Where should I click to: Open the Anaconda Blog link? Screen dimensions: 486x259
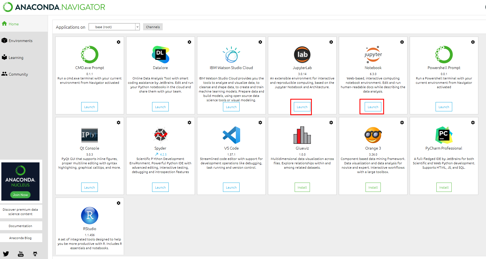(20, 238)
